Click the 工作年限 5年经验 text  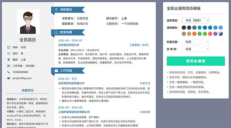(x=23, y=66)
